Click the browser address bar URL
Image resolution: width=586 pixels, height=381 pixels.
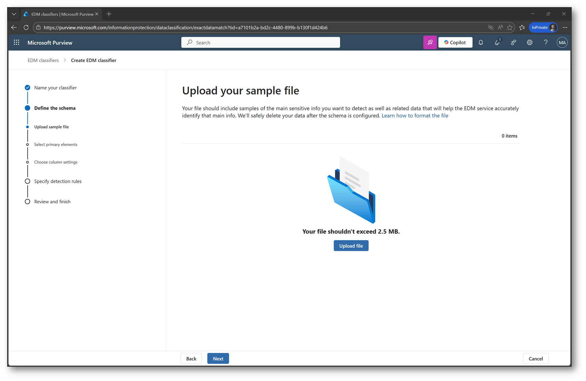[186, 27]
